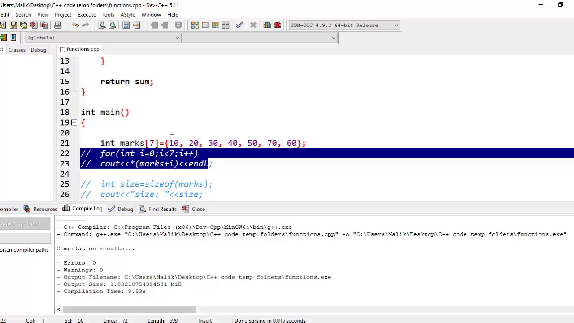
Task: Click the Delete Profiling Information icon
Action: click(x=278, y=25)
